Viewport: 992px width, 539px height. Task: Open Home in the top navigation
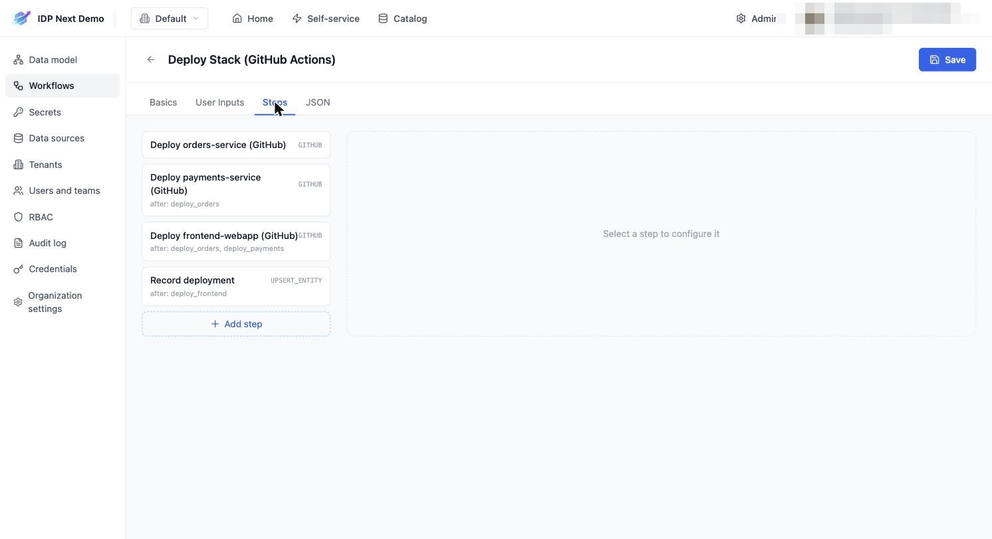[x=253, y=19]
